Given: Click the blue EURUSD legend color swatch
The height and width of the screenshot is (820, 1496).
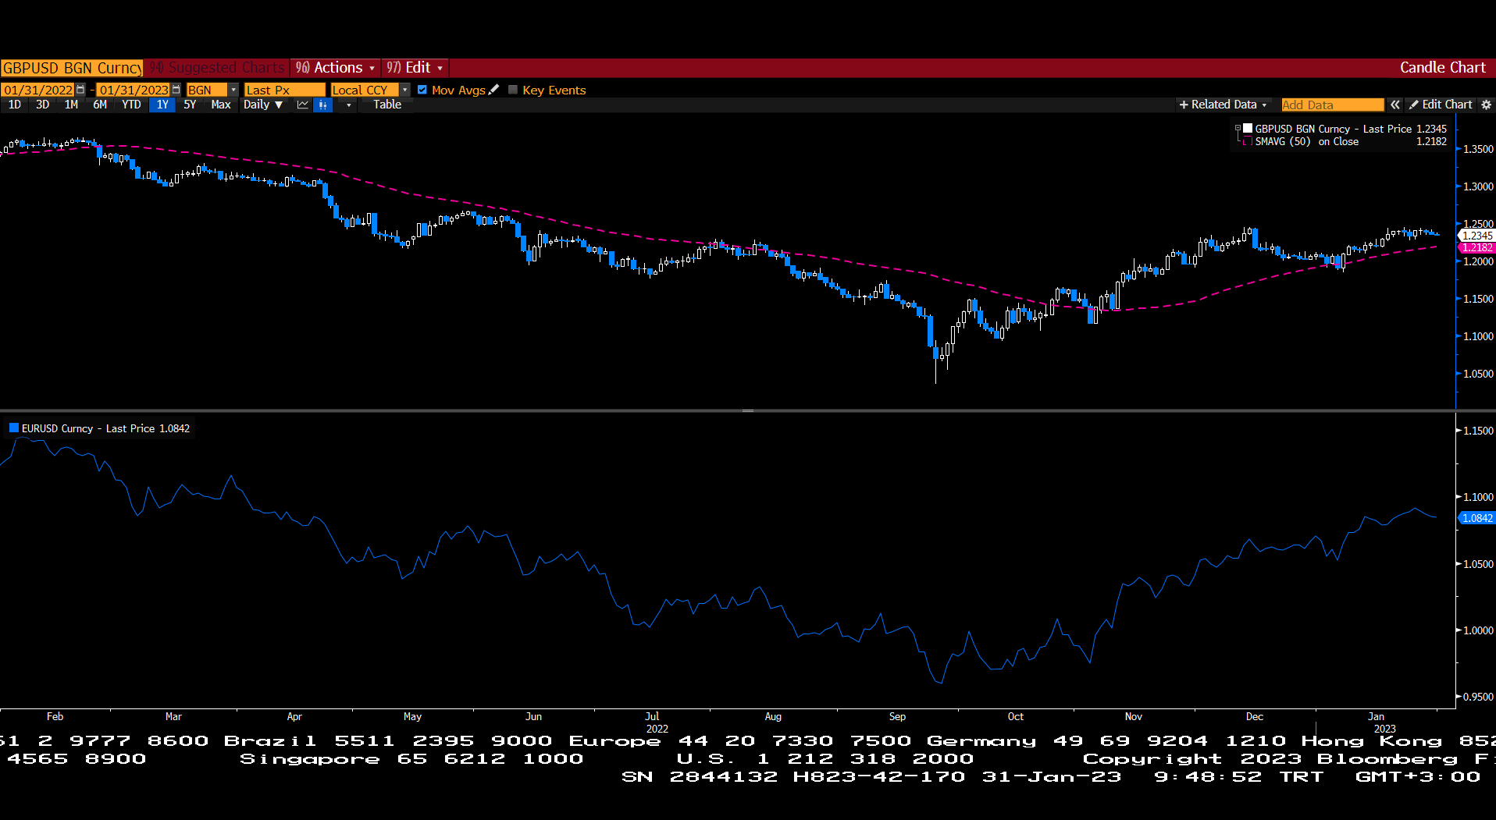Looking at the screenshot, I should click(14, 428).
